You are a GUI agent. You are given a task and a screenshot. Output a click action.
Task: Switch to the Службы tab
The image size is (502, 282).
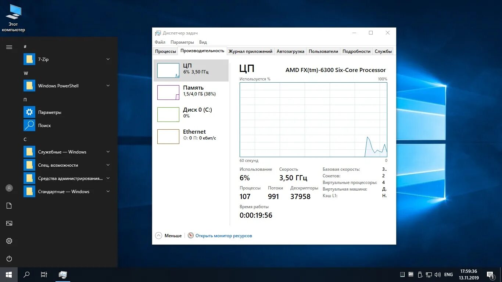[x=383, y=51]
